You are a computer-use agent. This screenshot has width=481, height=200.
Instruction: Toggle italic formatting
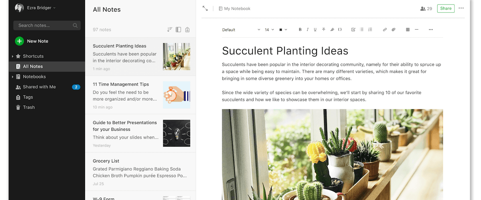[307, 30]
